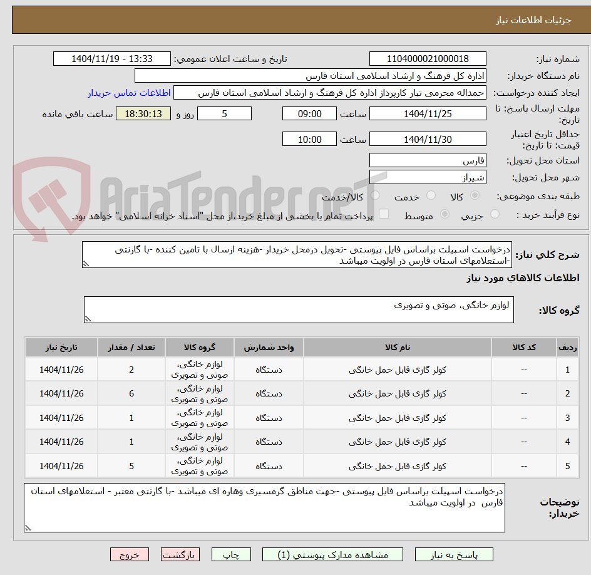591x575 pixels.
Task: Select the 'خدمت' radio button
Action: 431,195
